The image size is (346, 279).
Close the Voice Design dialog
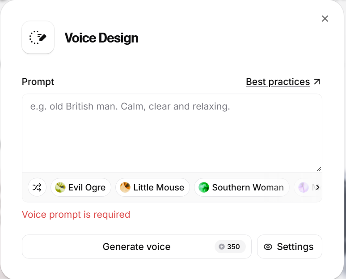coord(325,18)
